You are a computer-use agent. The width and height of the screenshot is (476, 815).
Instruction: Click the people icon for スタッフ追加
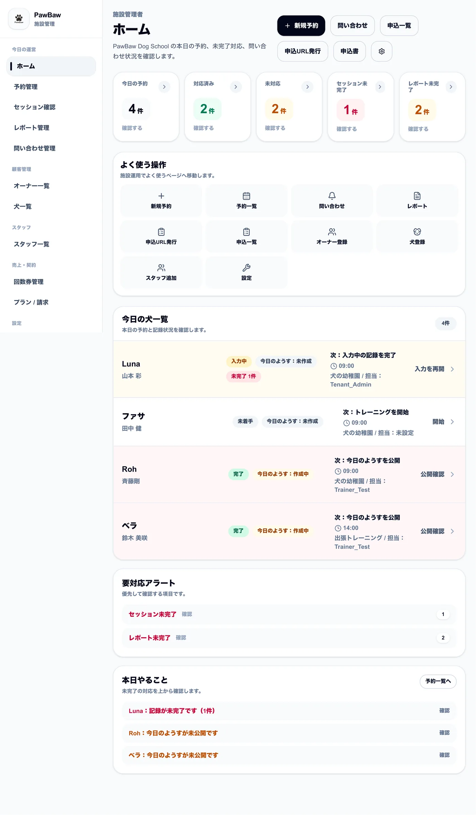[x=161, y=268]
